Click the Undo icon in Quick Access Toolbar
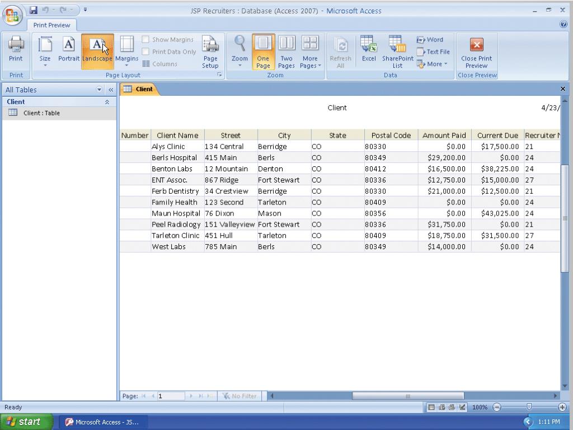Image resolution: width=573 pixels, height=430 pixels. pyautogui.click(x=45, y=10)
